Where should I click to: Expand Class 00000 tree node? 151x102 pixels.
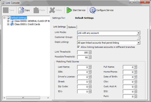click(8, 21)
